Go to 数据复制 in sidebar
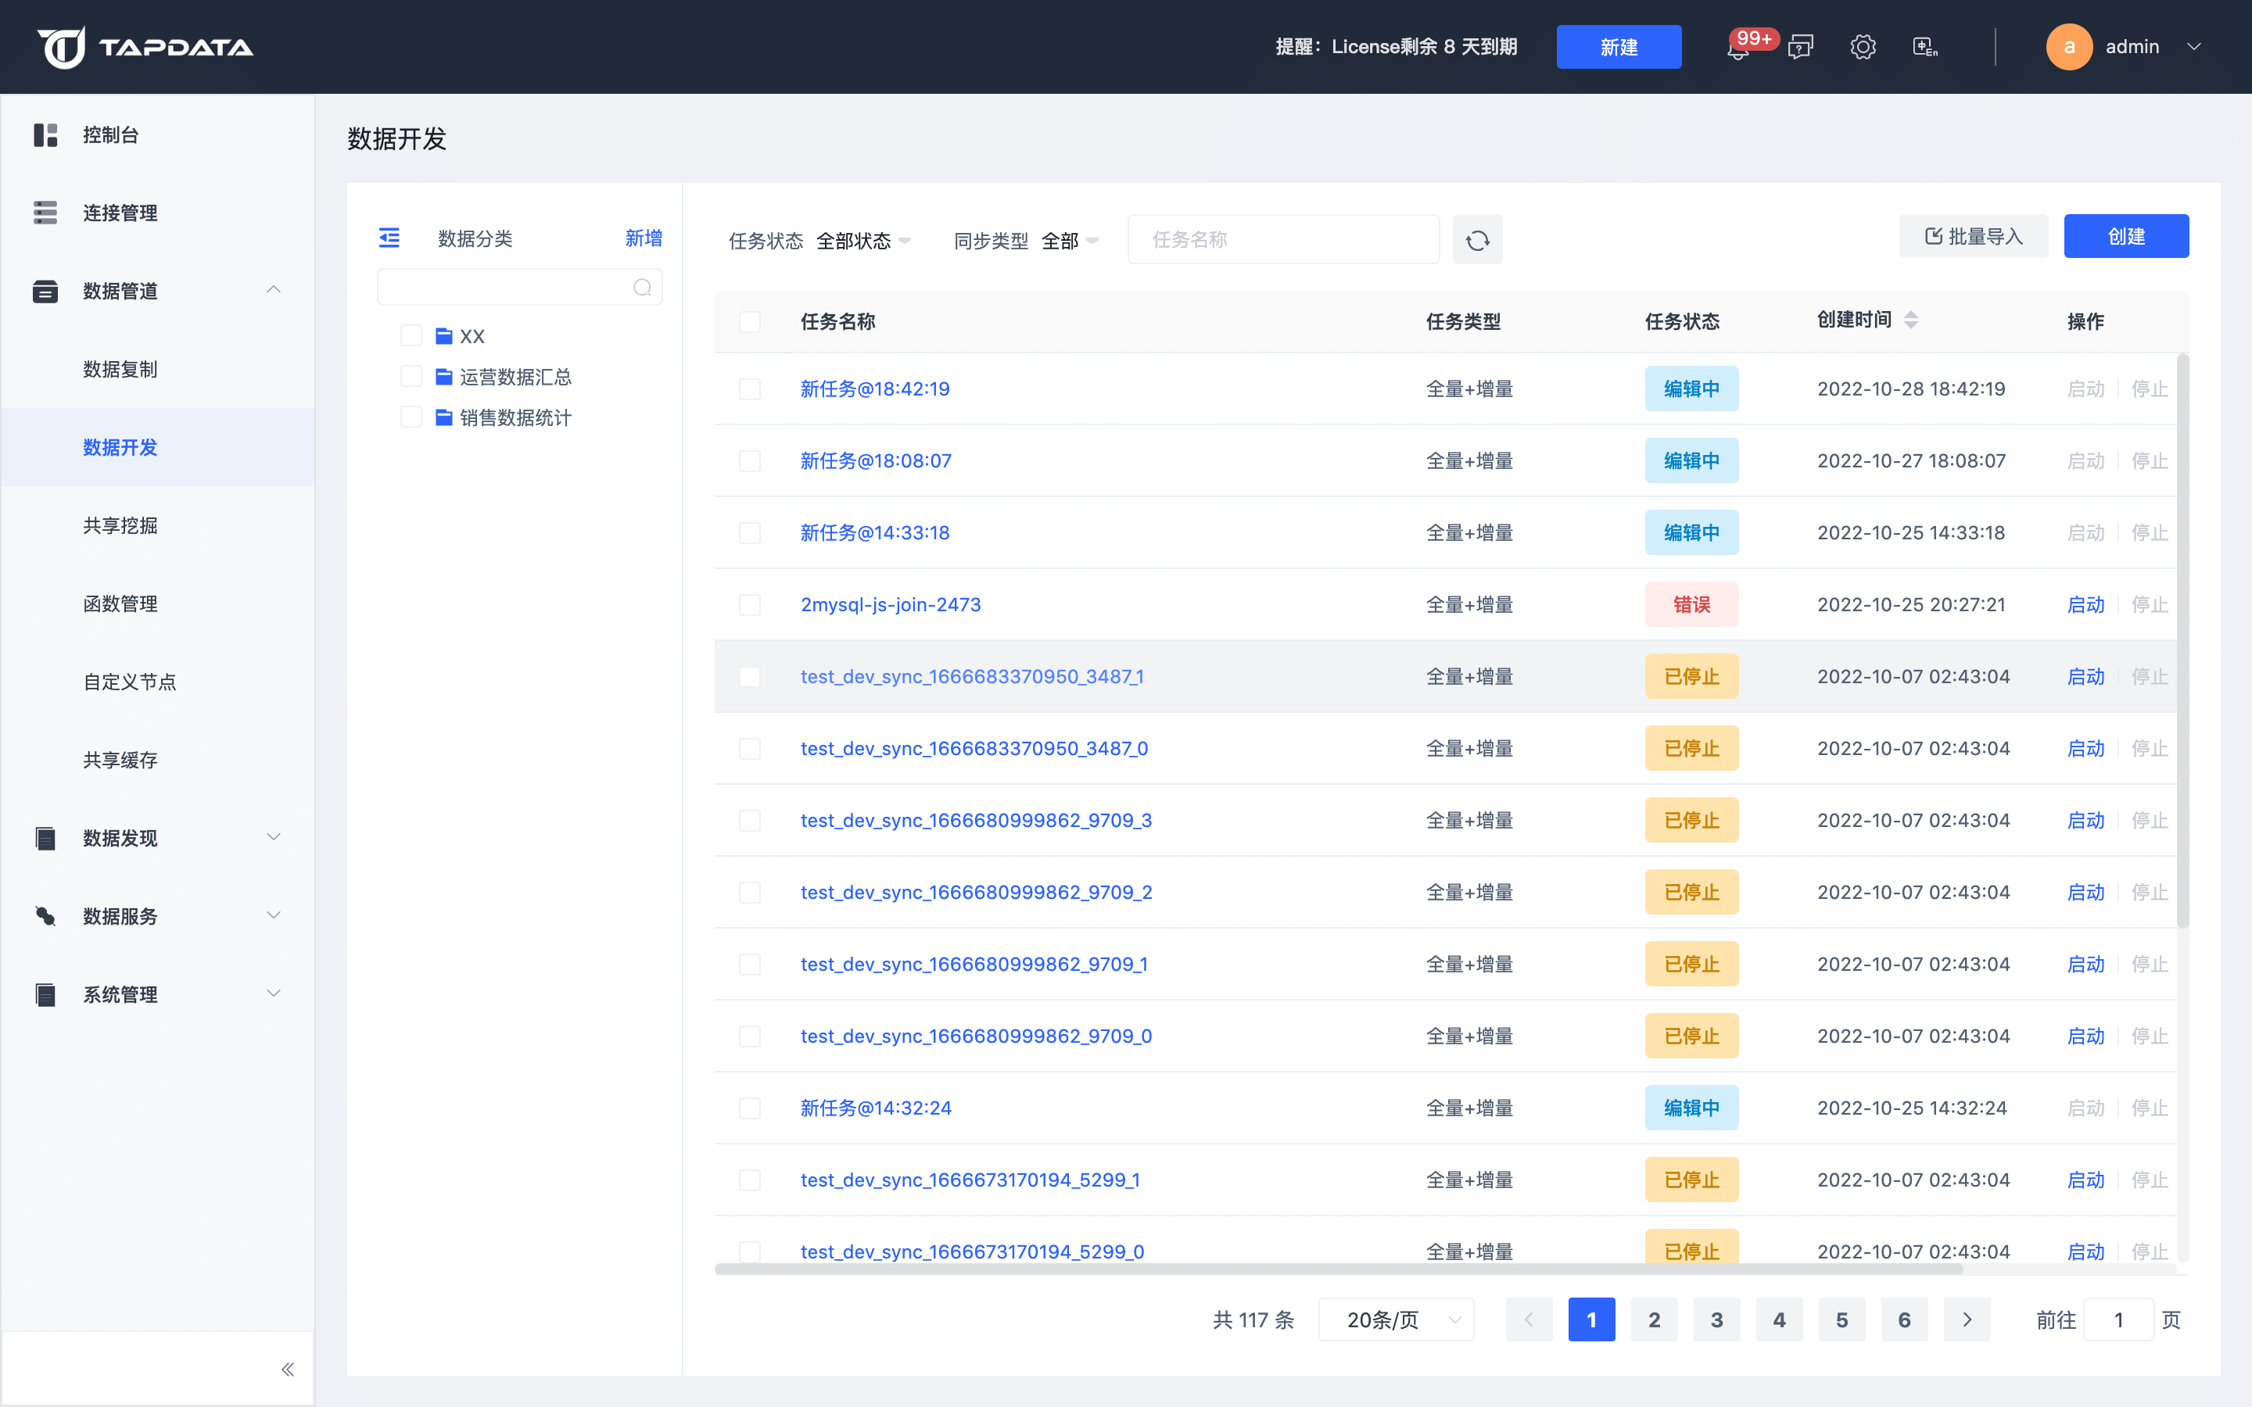The image size is (2252, 1407). coord(120,370)
